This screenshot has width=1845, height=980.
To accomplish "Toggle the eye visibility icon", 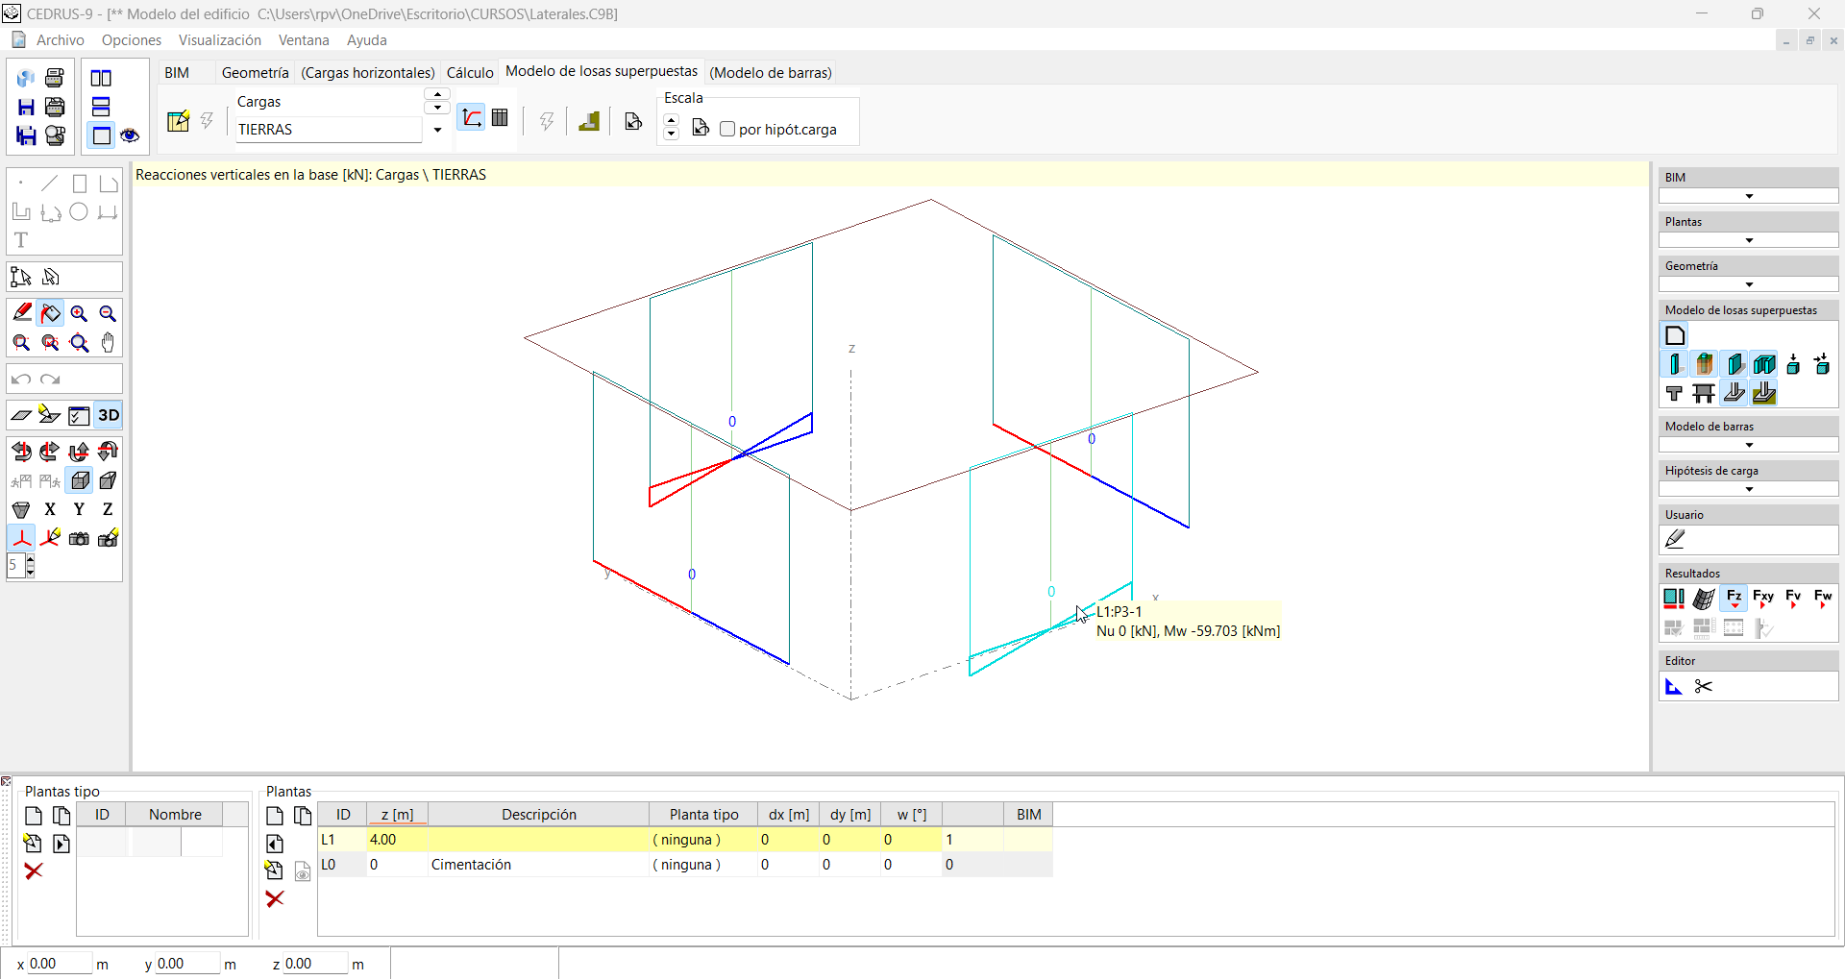I will [130, 135].
